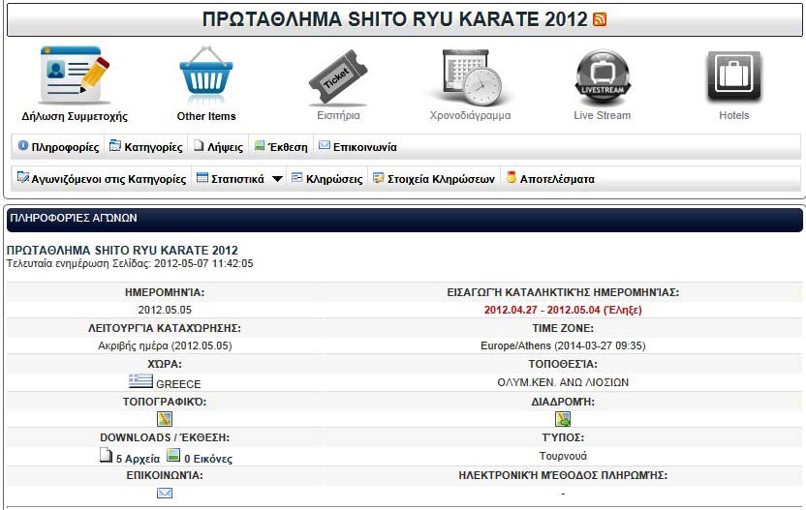The height and width of the screenshot is (510, 806).
Task: Click the Διαδρομή route icon
Action: coord(562,419)
